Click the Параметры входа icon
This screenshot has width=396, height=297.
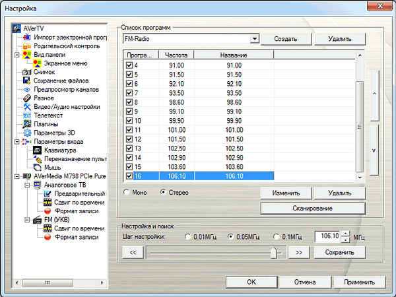click(27, 141)
